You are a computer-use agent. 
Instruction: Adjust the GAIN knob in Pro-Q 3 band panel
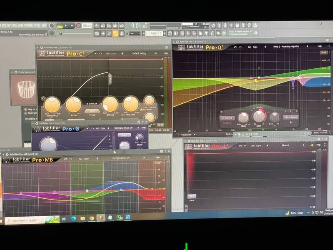click(x=259, y=116)
